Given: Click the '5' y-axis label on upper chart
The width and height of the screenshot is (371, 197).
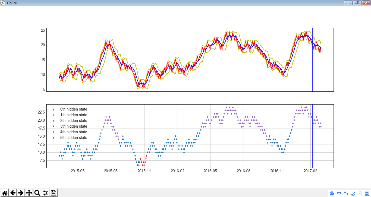Looking at the screenshot, I should 44,90.
